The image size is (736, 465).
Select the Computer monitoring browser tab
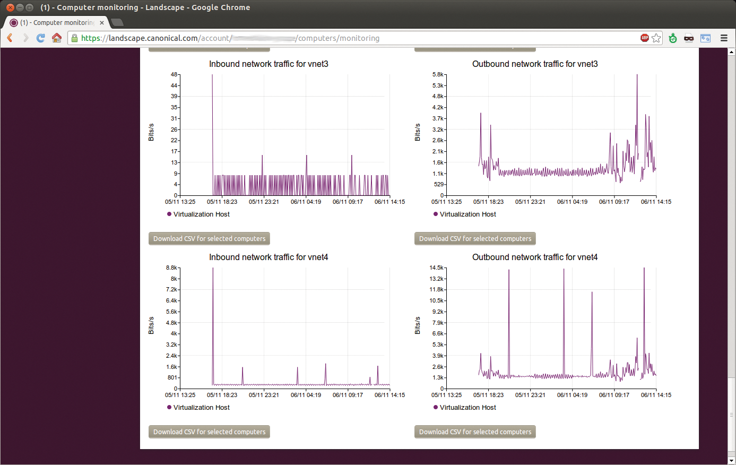pyautogui.click(x=53, y=22)
